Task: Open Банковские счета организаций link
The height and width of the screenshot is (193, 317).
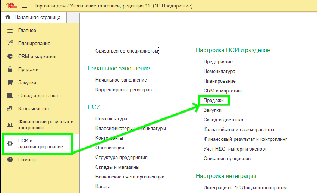Action: (130, 177)
